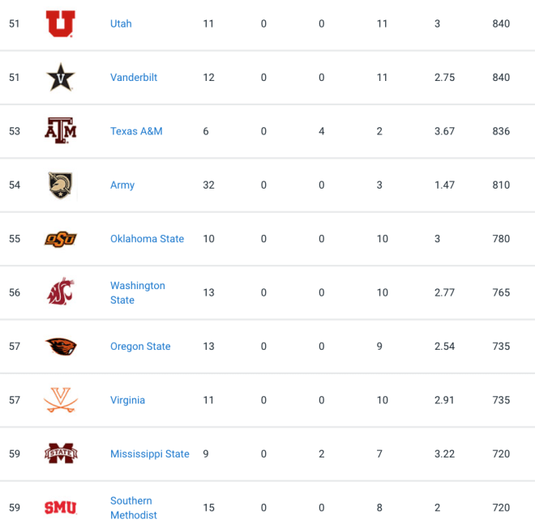Image resolution: width=535 pixels, height=532 pixels.
Task: Open the Oregon State team link
Action: click(x=140, y=347)
